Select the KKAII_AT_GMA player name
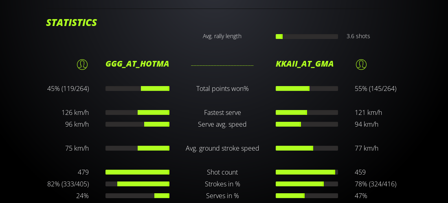The image size is (448, 203). (305, 64)
